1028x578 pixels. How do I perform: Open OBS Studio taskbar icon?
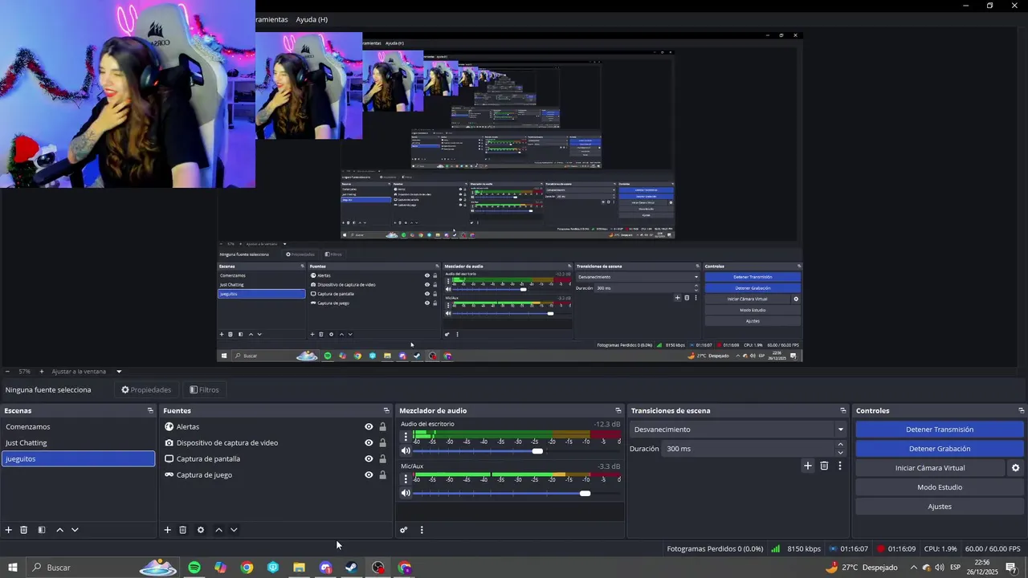click(x=378, y=568)
